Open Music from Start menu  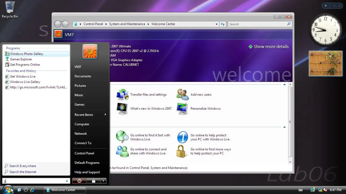[79, 95]
